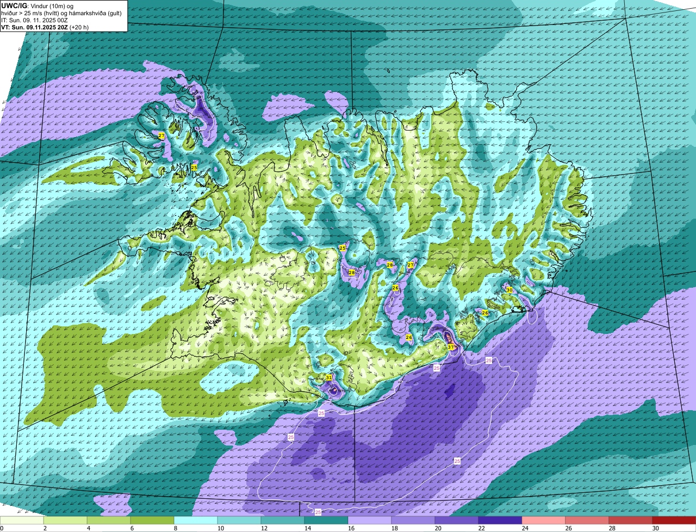Click the 0–2 m/s pale cream legend swatch
This screenshot has height=532, width=696.
[22, 521]
